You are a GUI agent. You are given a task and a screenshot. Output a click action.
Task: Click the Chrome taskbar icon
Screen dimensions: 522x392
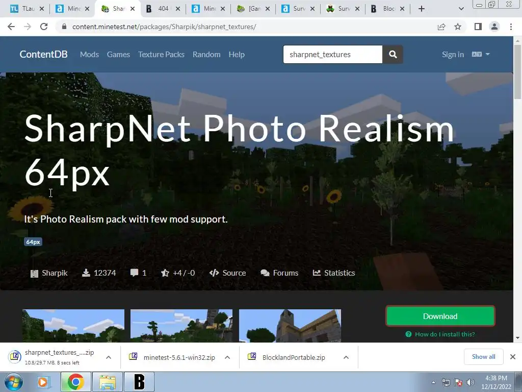point(75,382)
